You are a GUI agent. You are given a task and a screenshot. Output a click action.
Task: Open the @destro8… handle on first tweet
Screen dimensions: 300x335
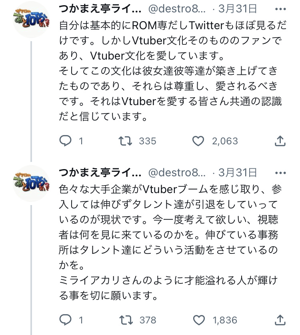coord(177,9)
